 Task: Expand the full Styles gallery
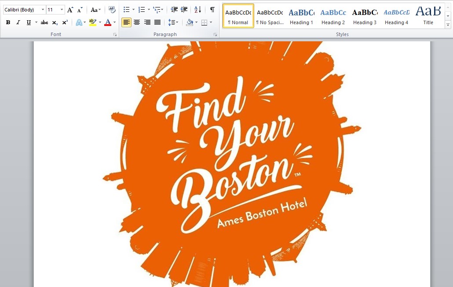[x=448, y=25]
